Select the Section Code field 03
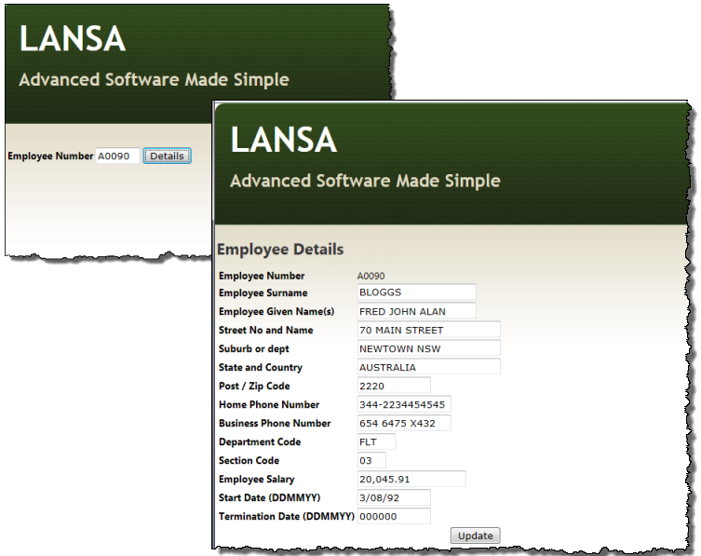701x556 pixels. tap(371, 460)
